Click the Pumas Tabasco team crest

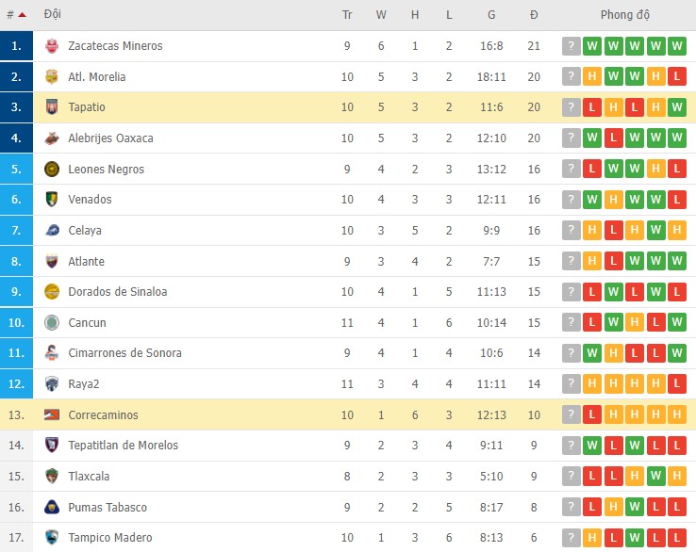click(52, 508)
